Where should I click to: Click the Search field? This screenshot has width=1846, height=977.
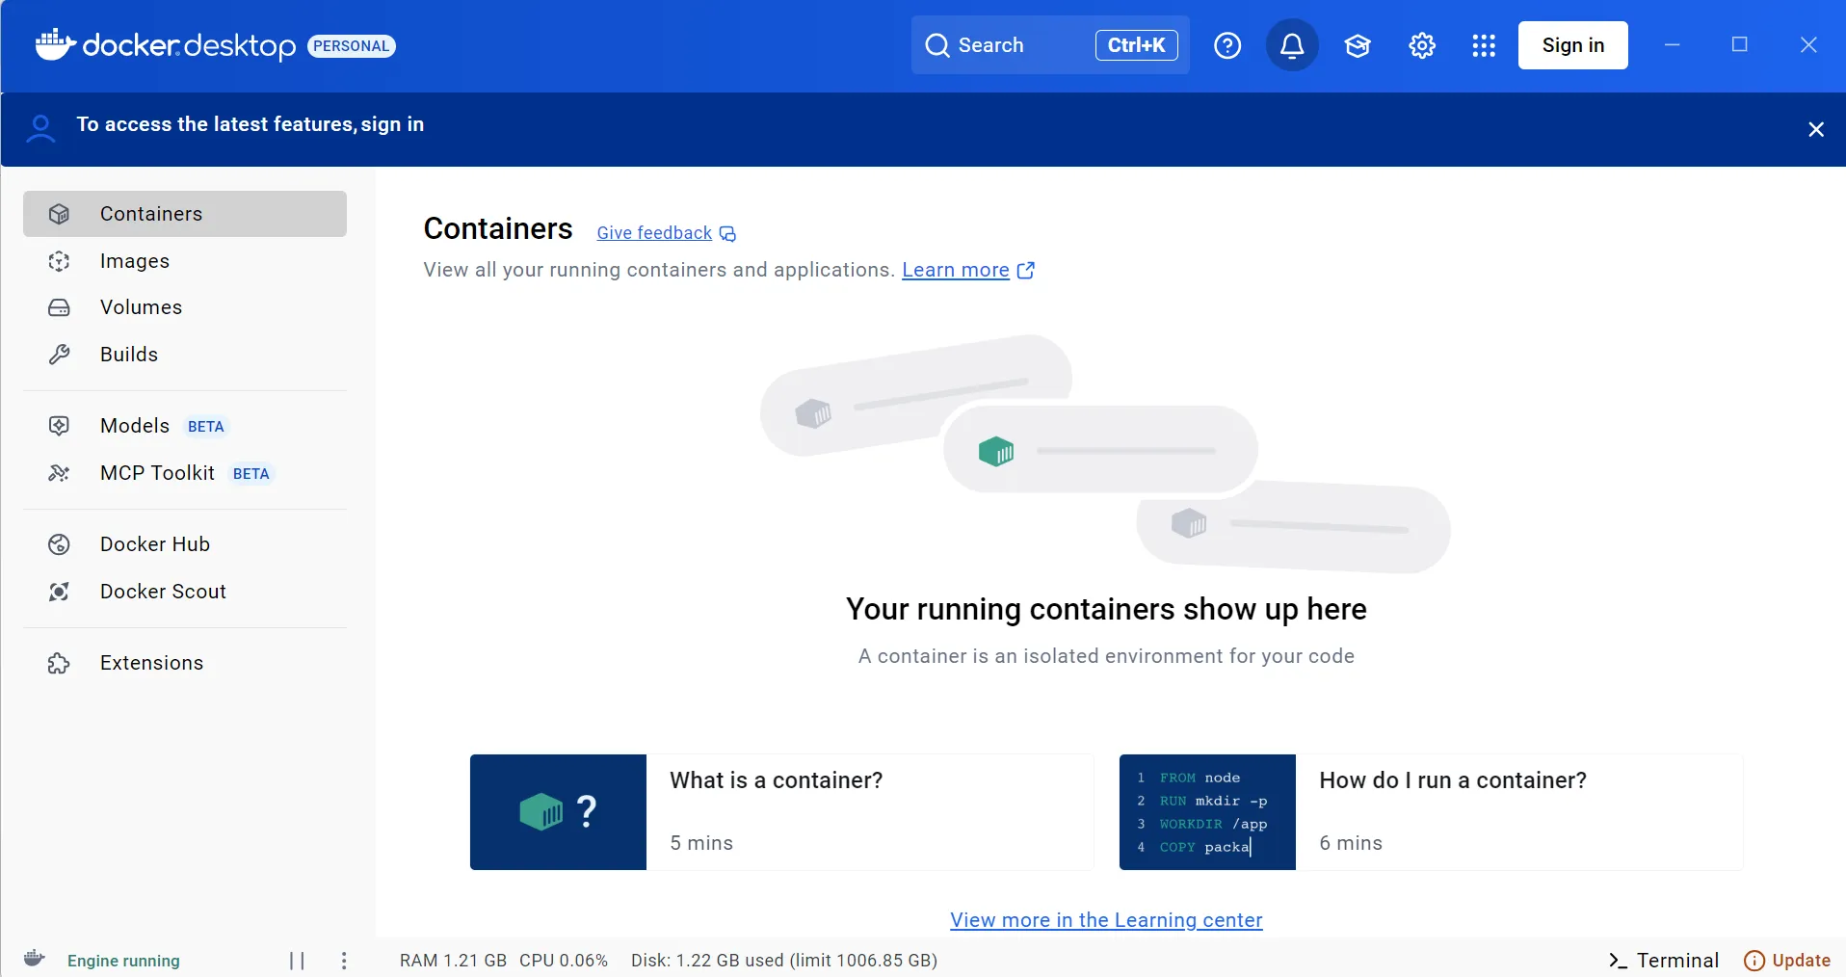(x=1050, y=45)
